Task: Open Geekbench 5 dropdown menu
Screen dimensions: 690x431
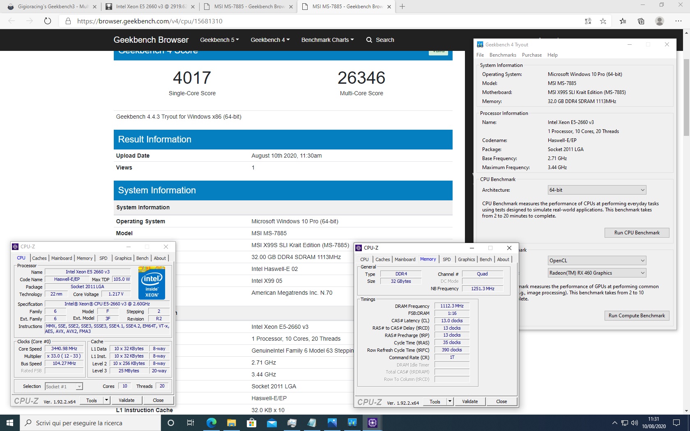Action: tap(219, 40)
